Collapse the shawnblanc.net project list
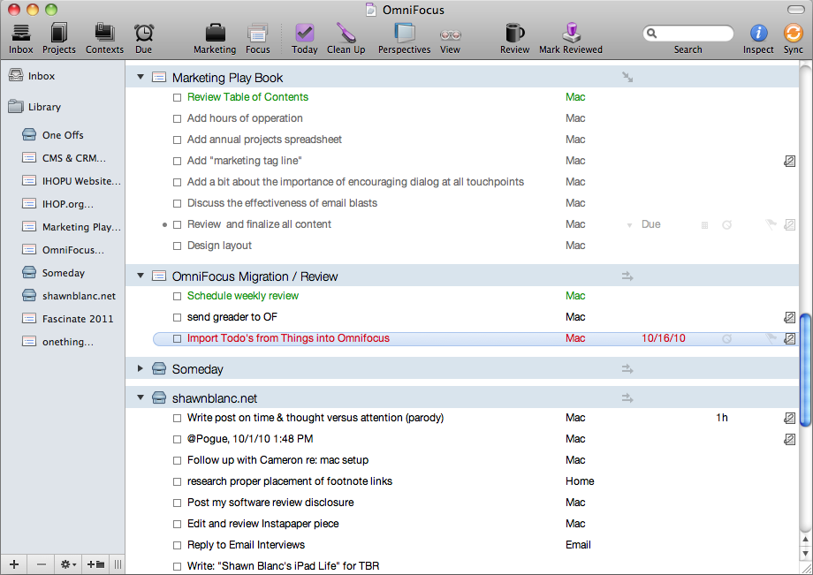Screen dimensions: 813x575 [x=141, y=397]
